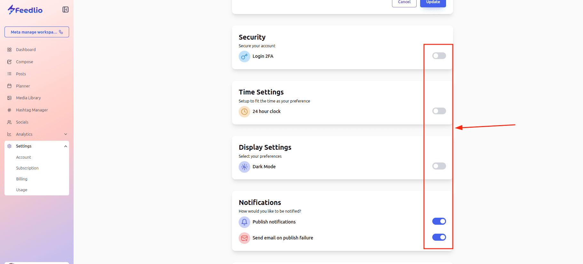Click the Update button

tap(433, 3)
